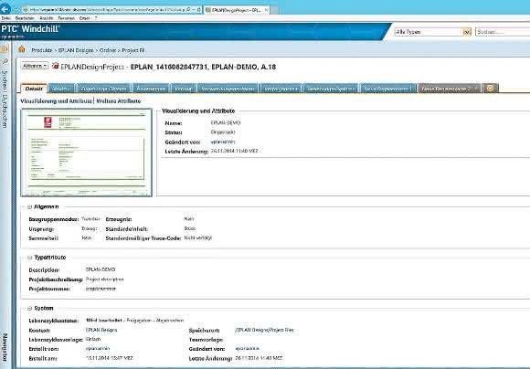Open the Aktionen dropdown menu
The width and height of the screenshot is (530, 369).
35,66
